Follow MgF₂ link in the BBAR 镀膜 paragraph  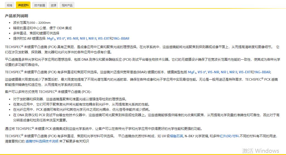(x=192, y=72)
